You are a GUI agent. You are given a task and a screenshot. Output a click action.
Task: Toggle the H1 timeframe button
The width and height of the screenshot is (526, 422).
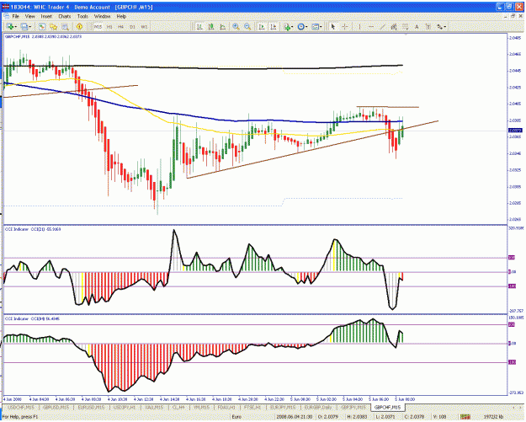(x=109, y=26)
